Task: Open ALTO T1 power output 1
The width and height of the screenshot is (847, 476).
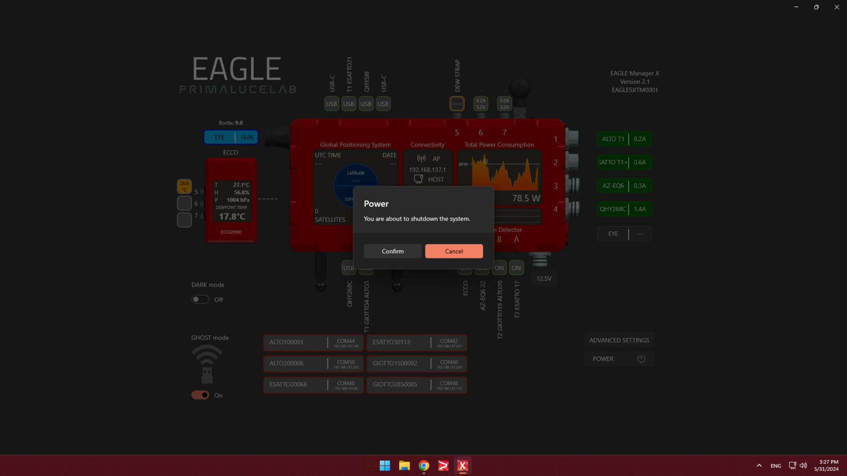Action: 624,139
